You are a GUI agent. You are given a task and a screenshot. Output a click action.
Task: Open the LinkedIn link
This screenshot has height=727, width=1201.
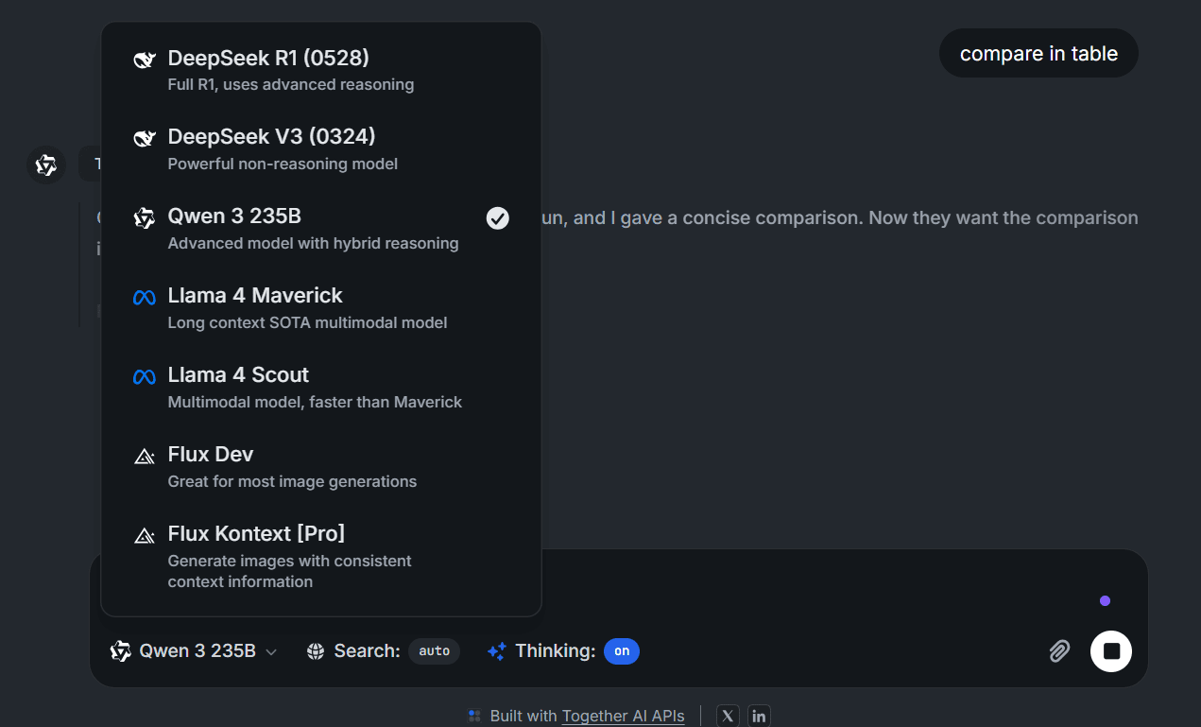click(x=759, y=716)
